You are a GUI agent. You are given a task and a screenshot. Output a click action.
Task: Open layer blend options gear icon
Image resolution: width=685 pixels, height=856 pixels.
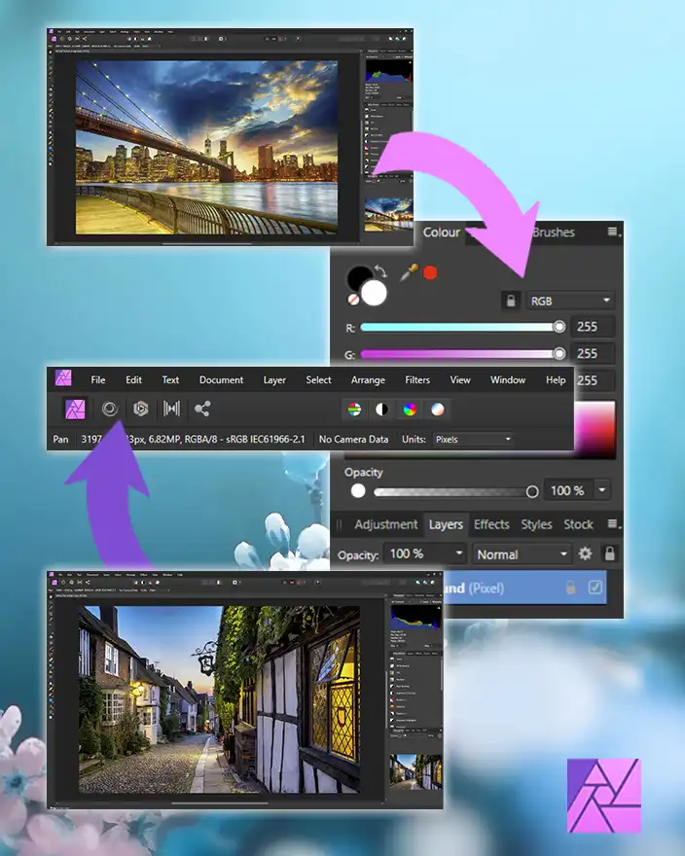(x=585, y=553)
